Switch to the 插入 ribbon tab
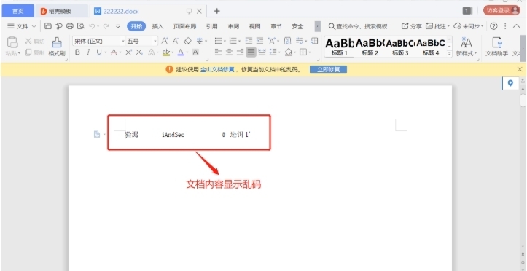Screen dimensions: 527x271 point(157,26)
